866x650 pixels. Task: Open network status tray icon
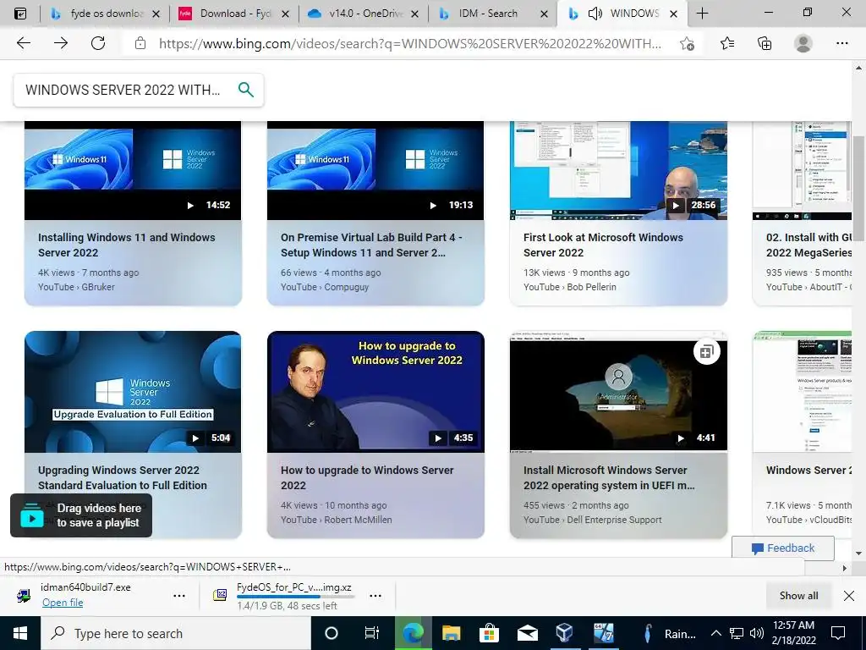tap(737, 633)
